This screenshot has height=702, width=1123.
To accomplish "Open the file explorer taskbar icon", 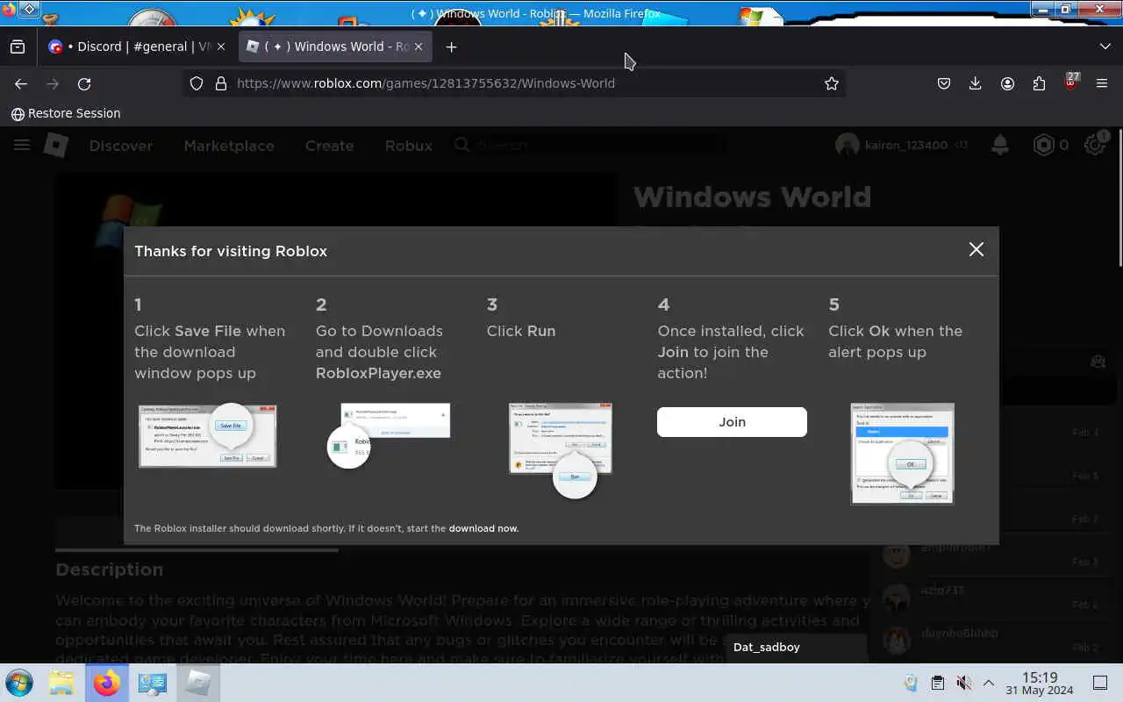I will (x=61, y=683).
